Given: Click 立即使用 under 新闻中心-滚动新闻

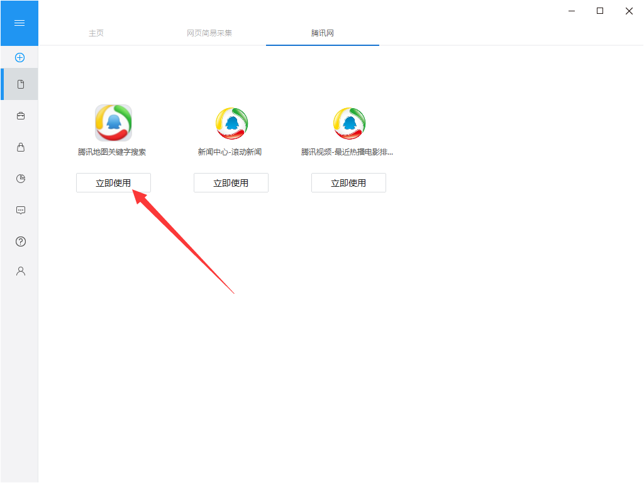Looking at the screenshot, I should (x=231, y=183).
